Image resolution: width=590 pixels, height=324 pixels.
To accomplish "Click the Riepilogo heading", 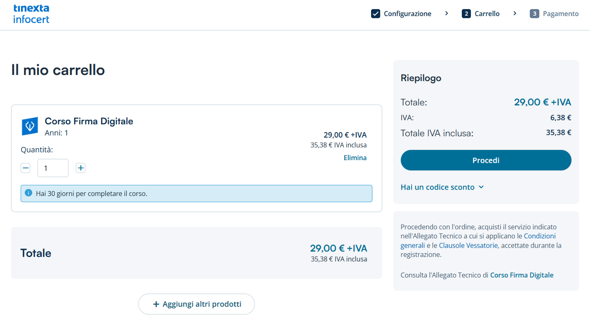I will tap(421, 78).
